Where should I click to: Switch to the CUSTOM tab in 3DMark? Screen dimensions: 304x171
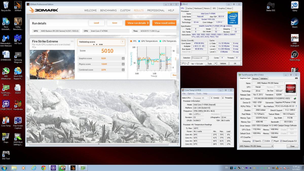pyautogui.click(x=125, y=10)
